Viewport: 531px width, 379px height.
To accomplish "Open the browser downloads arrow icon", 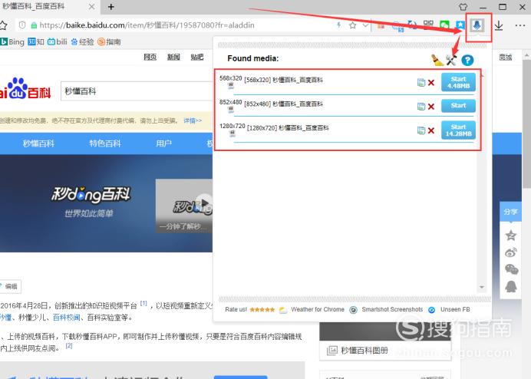I will tap(499, 25).
